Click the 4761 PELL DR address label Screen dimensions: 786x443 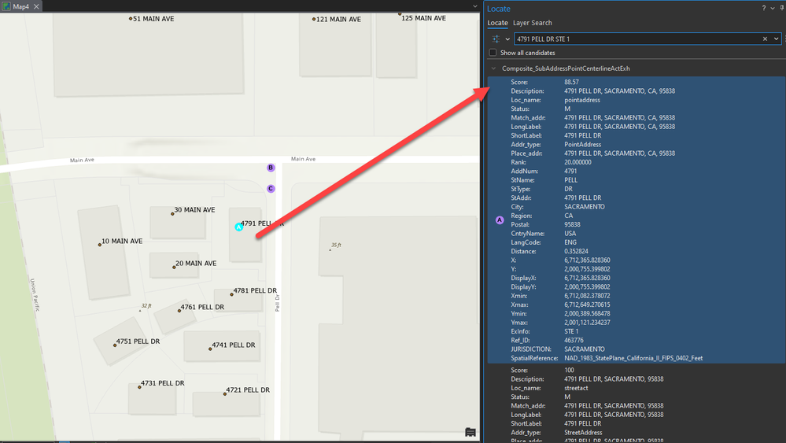click(x=202, y=307)
